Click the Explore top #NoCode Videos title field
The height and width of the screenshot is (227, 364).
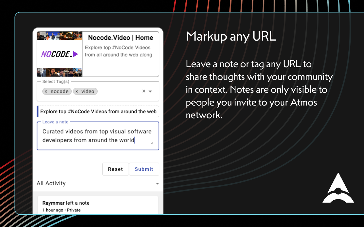[x=98, y=112]
